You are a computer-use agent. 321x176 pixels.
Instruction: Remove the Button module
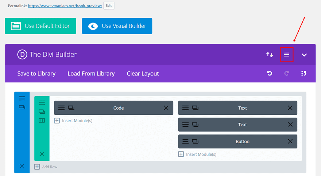click(290, 141)
